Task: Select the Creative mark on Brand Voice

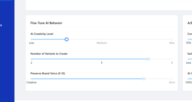Action: coord(32,82)
